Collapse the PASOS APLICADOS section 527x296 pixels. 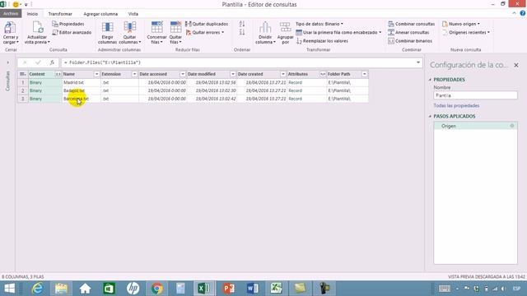pos(430,116)
